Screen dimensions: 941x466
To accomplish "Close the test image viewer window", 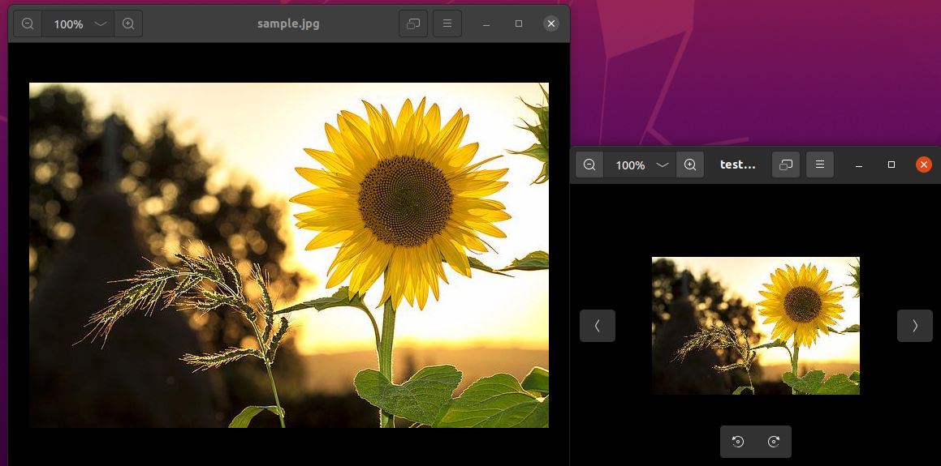I will click(x=923, y=165).
